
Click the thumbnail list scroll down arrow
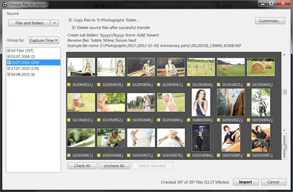point(284,130)
